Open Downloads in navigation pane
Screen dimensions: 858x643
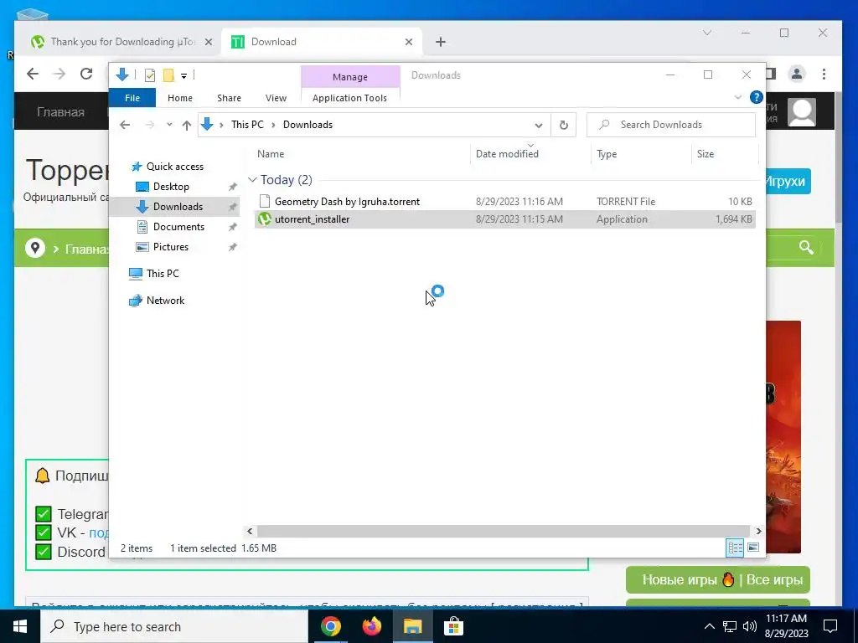pos(178,207)
